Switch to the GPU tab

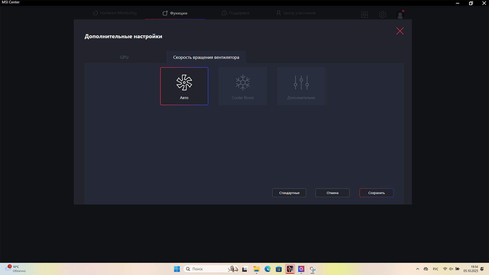124,57
